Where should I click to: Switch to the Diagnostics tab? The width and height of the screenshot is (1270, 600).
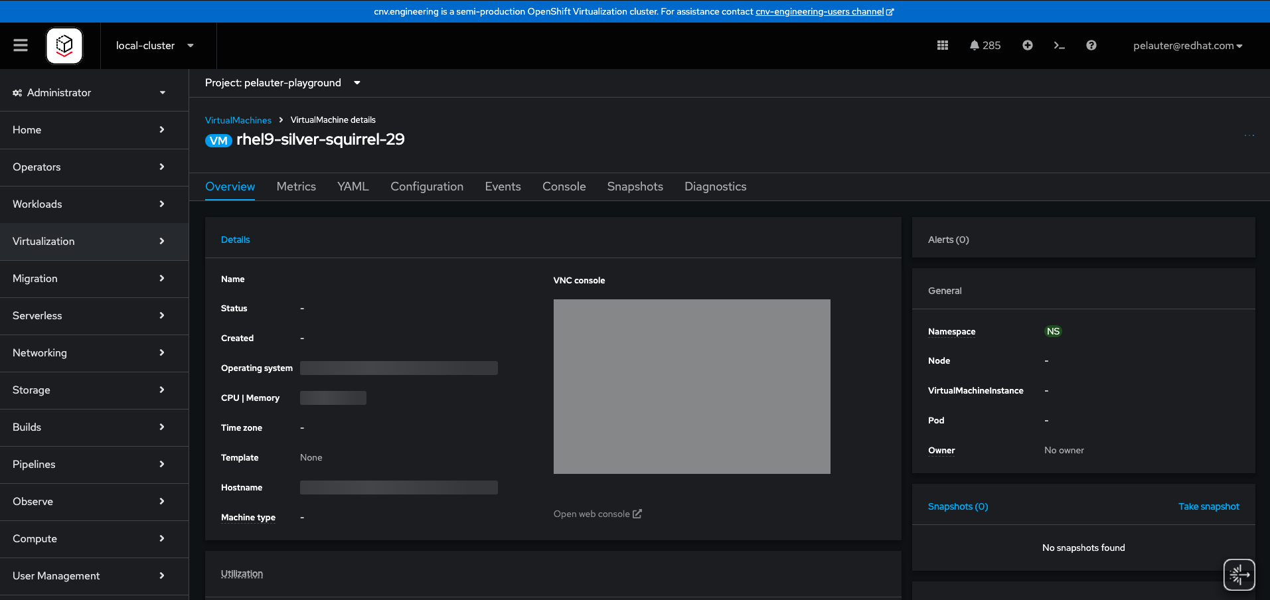tap(716, 187)
